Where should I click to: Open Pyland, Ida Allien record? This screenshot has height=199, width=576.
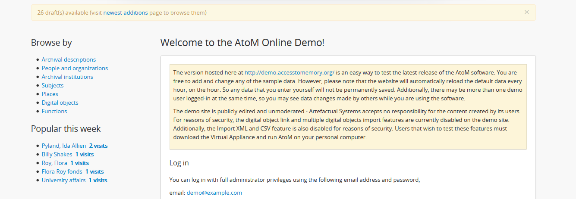[64, 146]
